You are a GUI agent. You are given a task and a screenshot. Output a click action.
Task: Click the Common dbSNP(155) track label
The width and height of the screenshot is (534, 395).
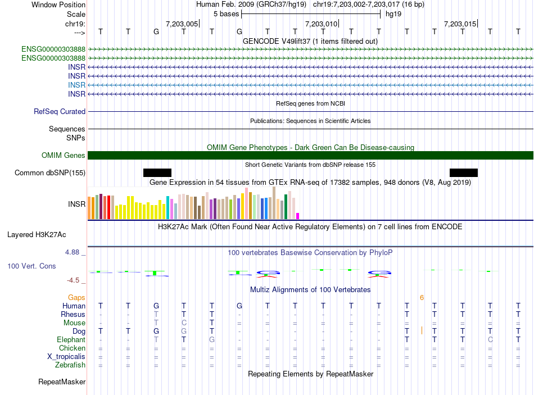49,172
